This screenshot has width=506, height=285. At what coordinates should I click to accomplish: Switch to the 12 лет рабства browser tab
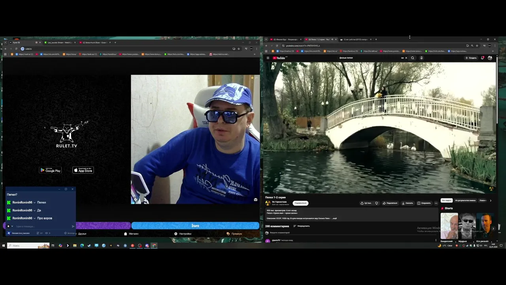click(355, 39)
